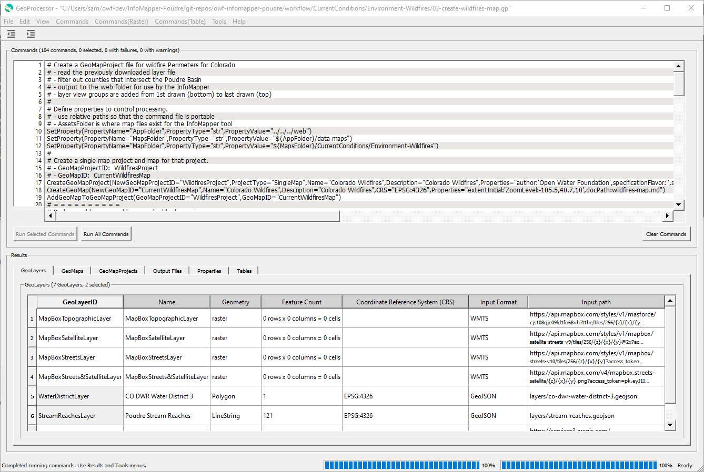Switch to the GeoMaps tab
Screen dimensions: 704x472
coord(72,271)
